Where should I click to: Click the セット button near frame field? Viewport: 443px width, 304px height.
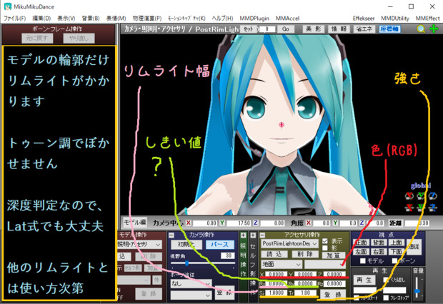249,29
